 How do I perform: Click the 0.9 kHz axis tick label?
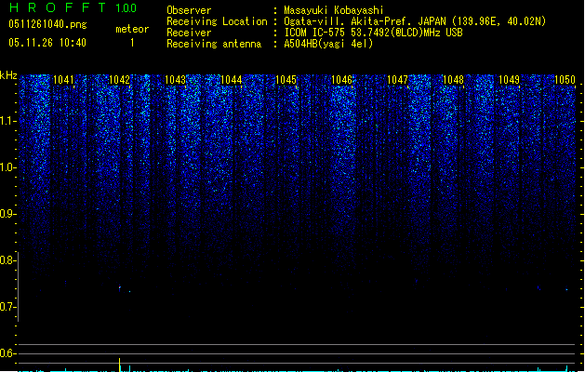[7, 214]
